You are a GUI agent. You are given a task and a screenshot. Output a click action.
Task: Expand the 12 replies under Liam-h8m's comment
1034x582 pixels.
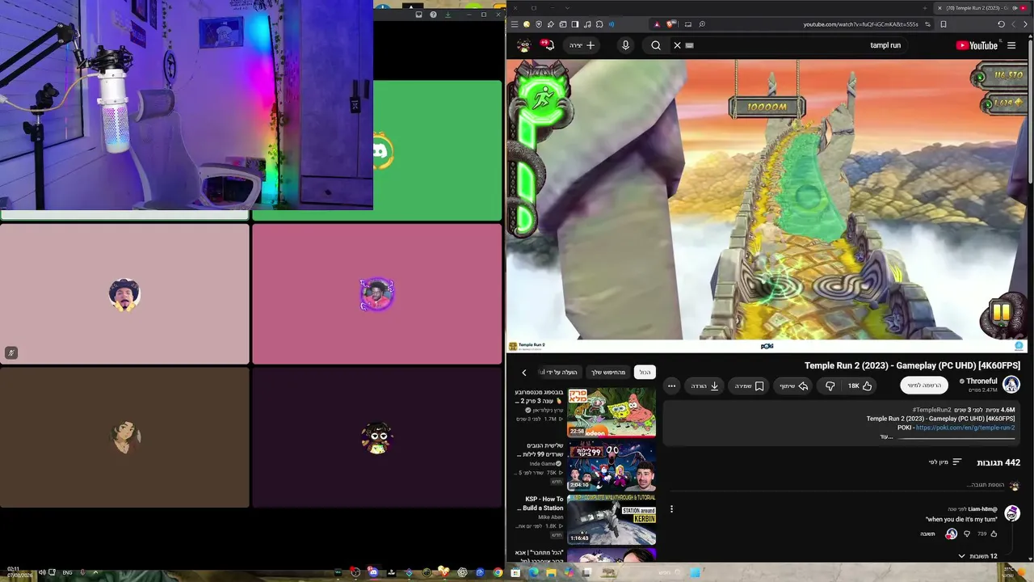point(977,556)
